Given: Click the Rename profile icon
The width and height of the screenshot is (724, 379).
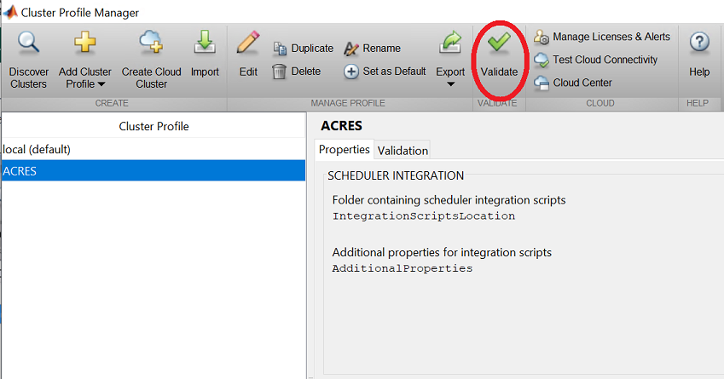Looking at the screenshot, I should pos(351,49).
